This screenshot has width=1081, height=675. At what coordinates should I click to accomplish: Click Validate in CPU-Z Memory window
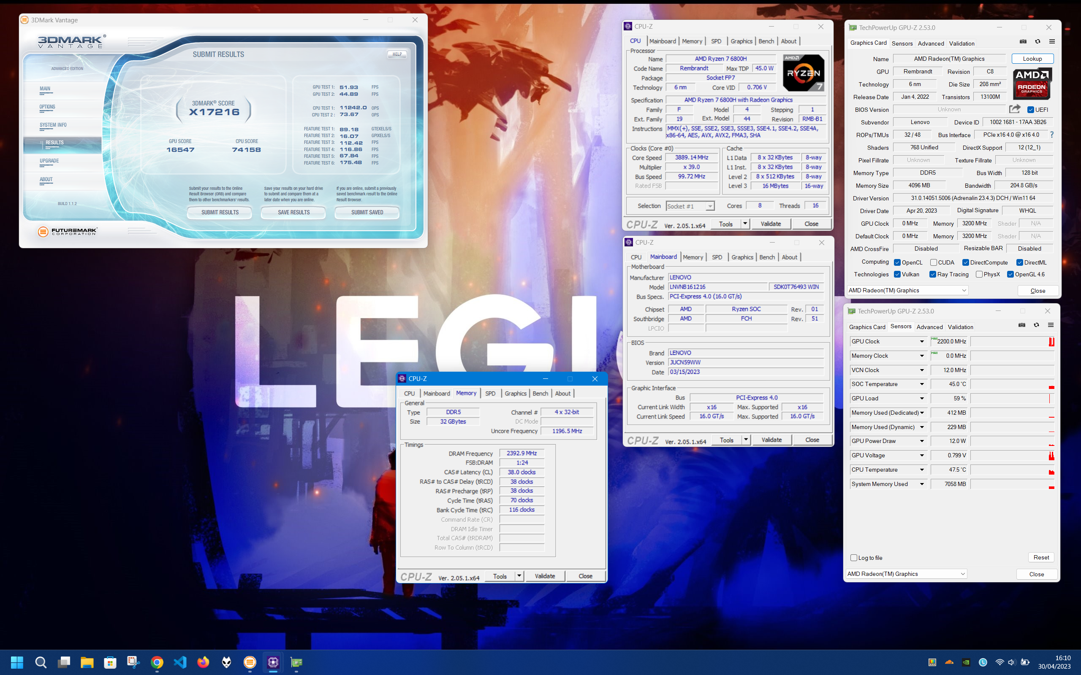545,576
